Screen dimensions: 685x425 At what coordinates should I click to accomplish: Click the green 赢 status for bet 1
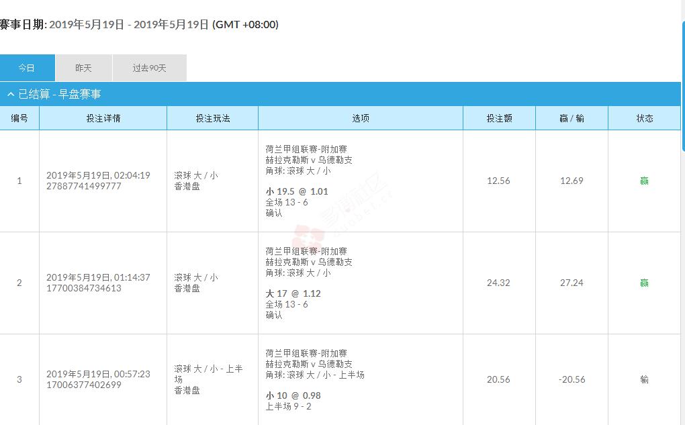pyautogui.click(x=644, y=181)
